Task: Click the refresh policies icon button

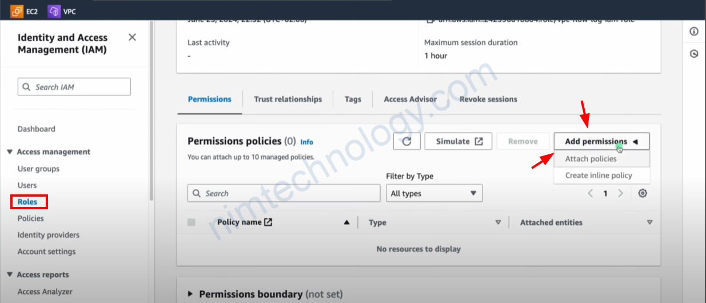Action: pos(407,141)
